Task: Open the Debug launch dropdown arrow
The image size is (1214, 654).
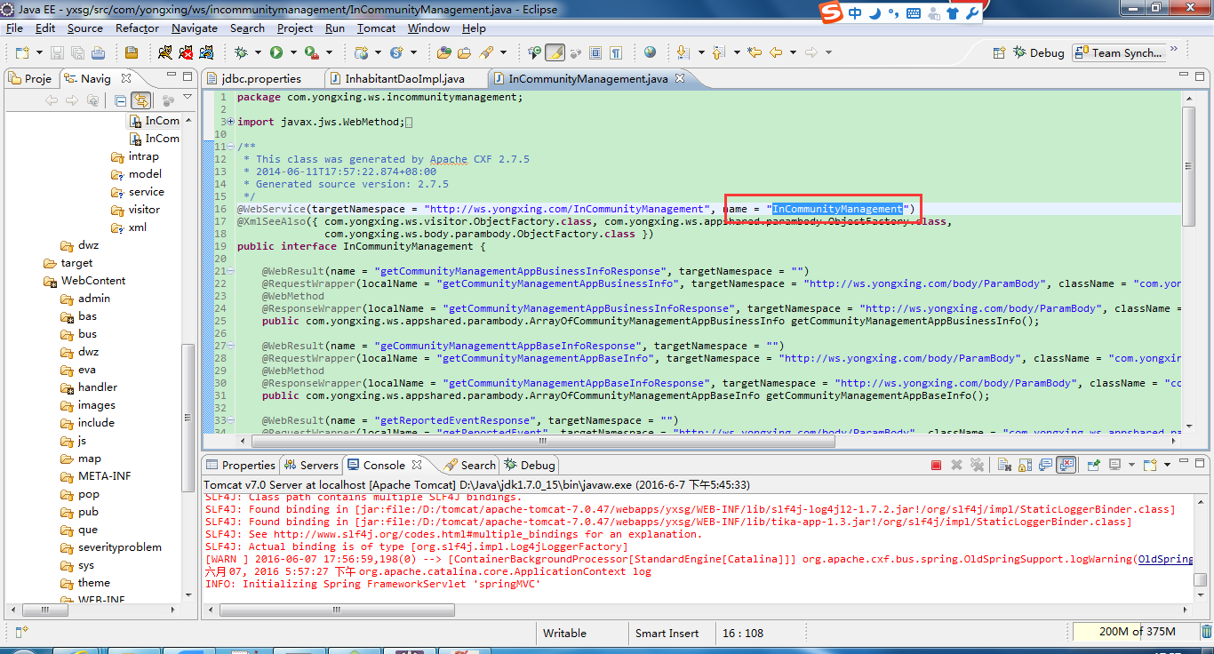Action: (x=258, y=52)
